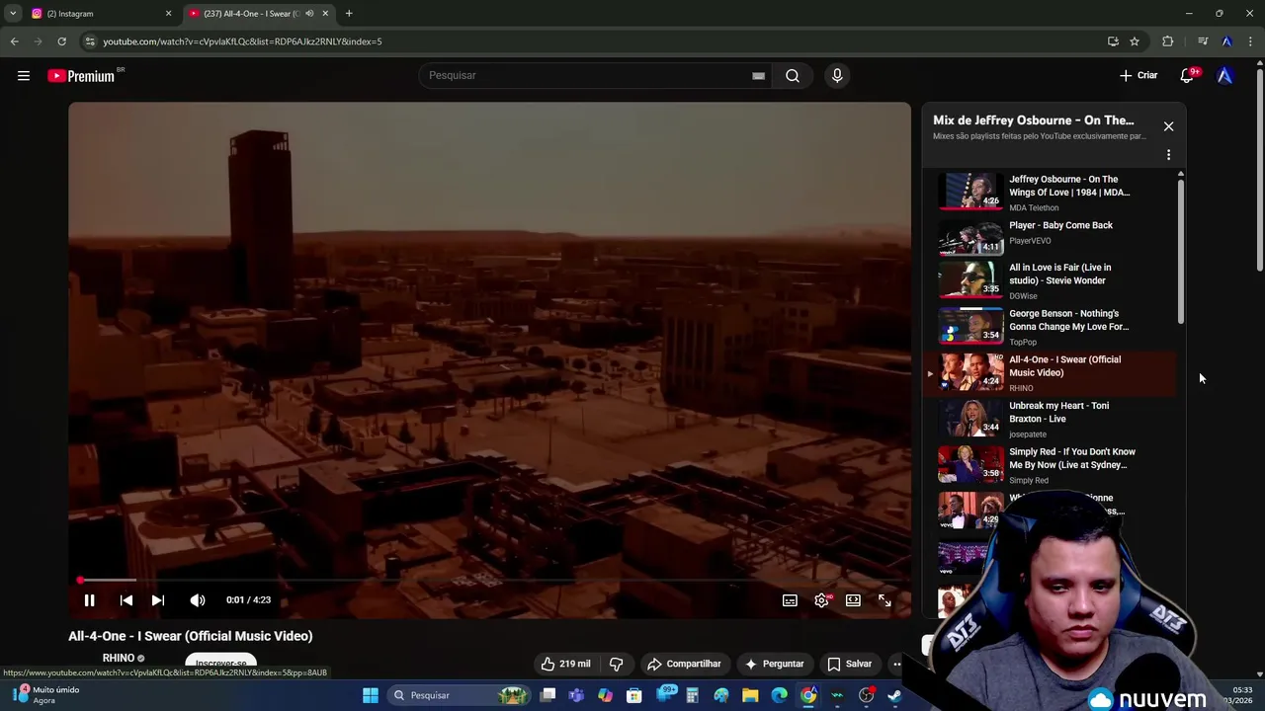1265x711 pixels.
Task: Start voice search with microphone
Action: (x=837, y=75)
